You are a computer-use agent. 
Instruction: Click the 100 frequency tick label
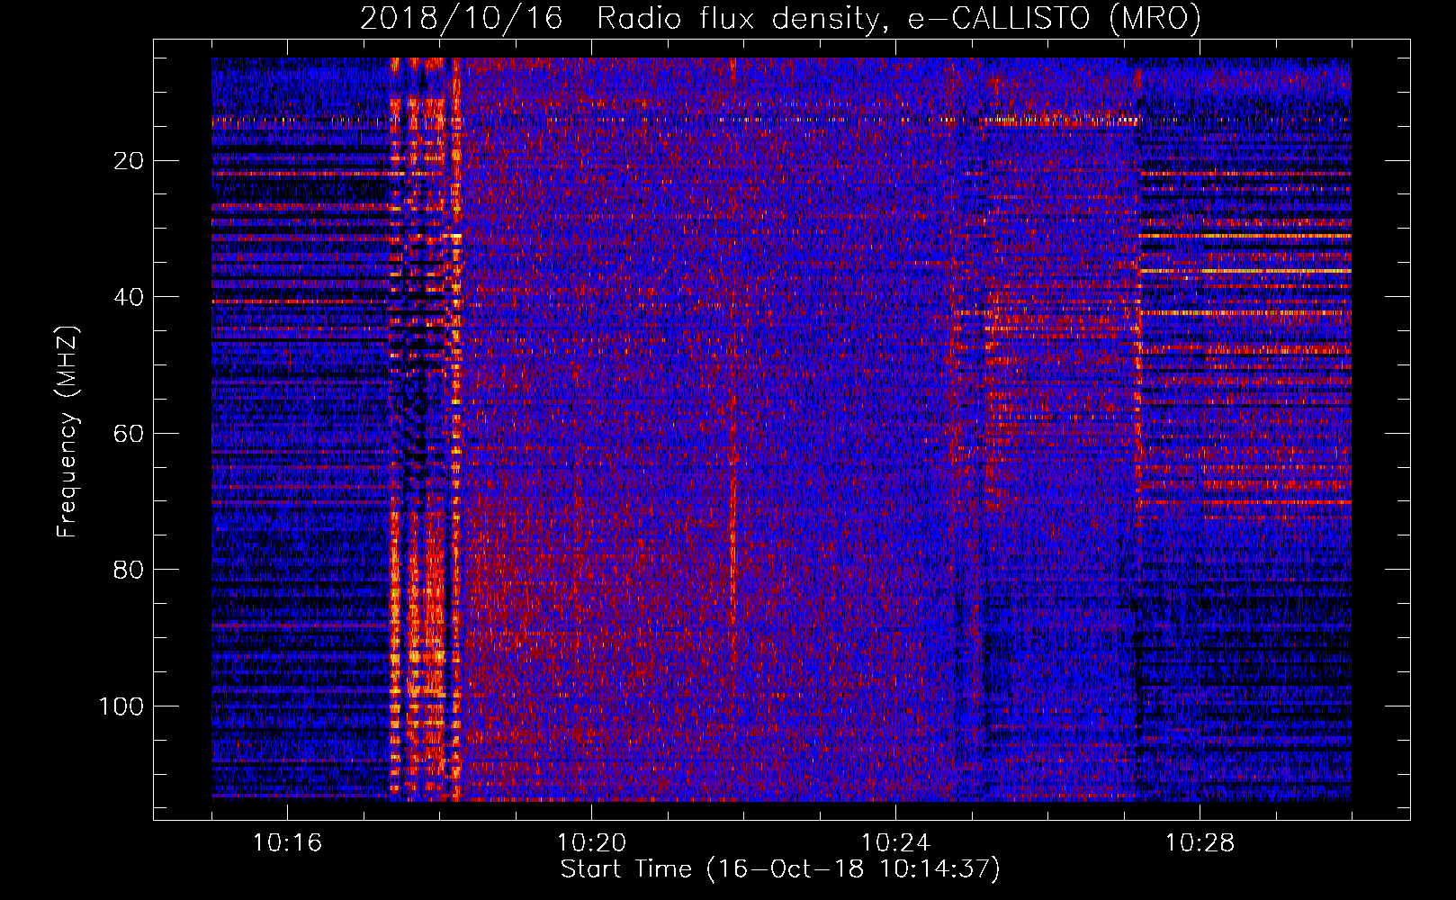click(121, 706)
